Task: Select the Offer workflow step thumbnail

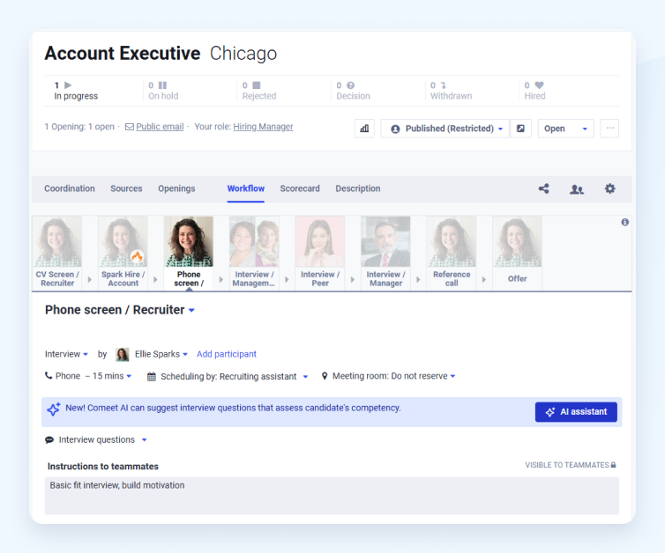Action: click(517, 253)
